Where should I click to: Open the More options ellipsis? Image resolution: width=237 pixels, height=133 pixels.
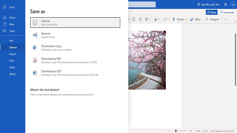(225, 19)
